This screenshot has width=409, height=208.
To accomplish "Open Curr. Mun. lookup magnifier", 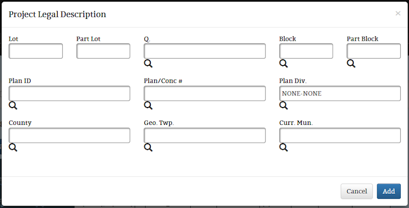I will 284,147.
